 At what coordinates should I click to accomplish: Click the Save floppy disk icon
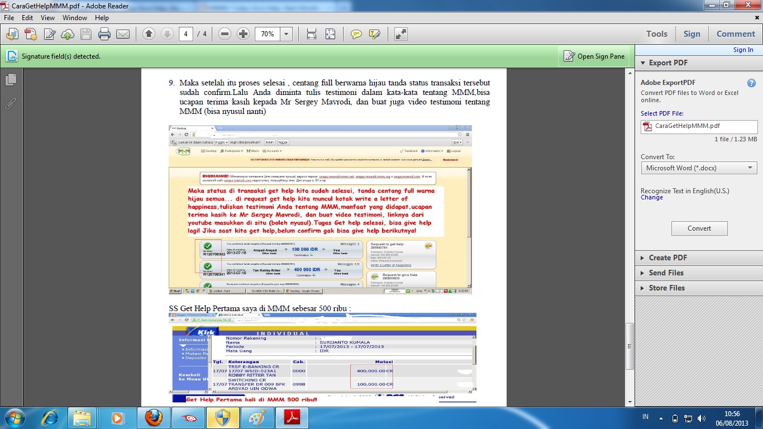[86, 34]
